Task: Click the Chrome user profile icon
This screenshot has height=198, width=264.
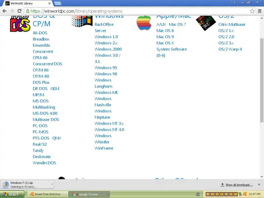Action: [x=234, y=2]
